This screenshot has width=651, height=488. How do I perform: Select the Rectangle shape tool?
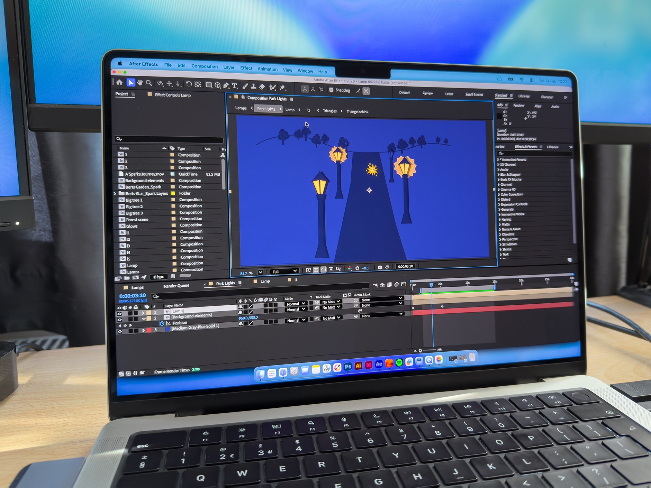pyautogui.click(x=209, y=85)
